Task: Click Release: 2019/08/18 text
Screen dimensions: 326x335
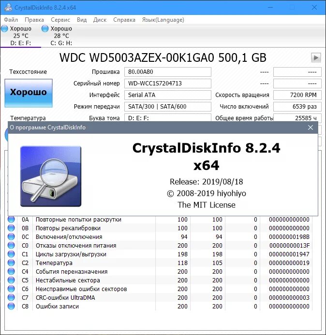Action: point(207,182)
